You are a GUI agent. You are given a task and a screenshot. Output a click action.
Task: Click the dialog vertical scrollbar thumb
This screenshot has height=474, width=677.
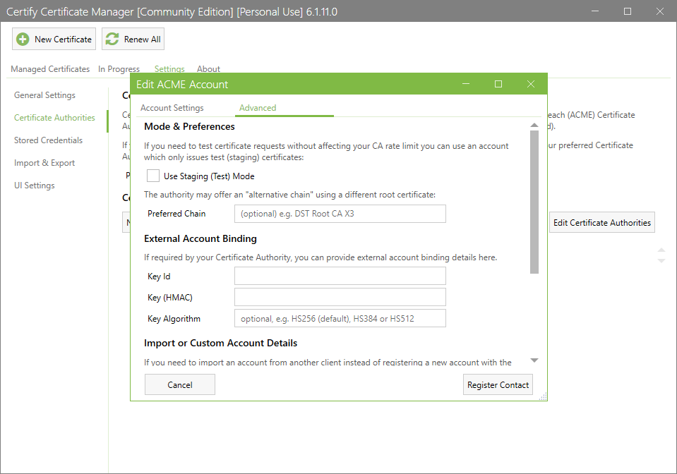point(534,202)
